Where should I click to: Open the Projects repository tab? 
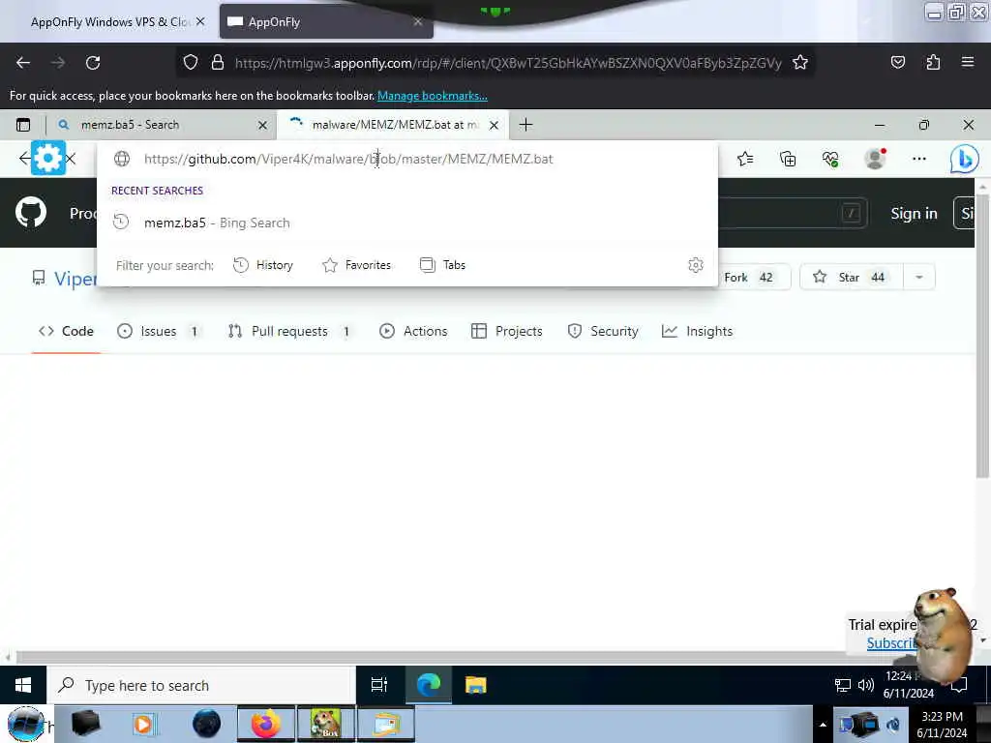pos(507,331)
